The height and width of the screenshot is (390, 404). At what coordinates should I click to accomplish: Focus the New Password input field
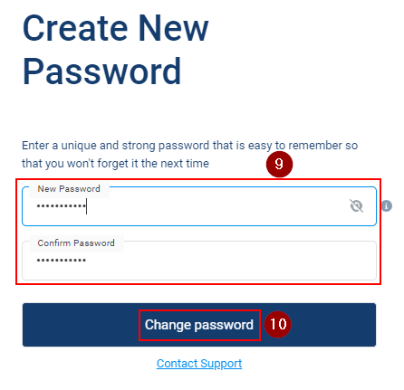click(x=199, y=206)
